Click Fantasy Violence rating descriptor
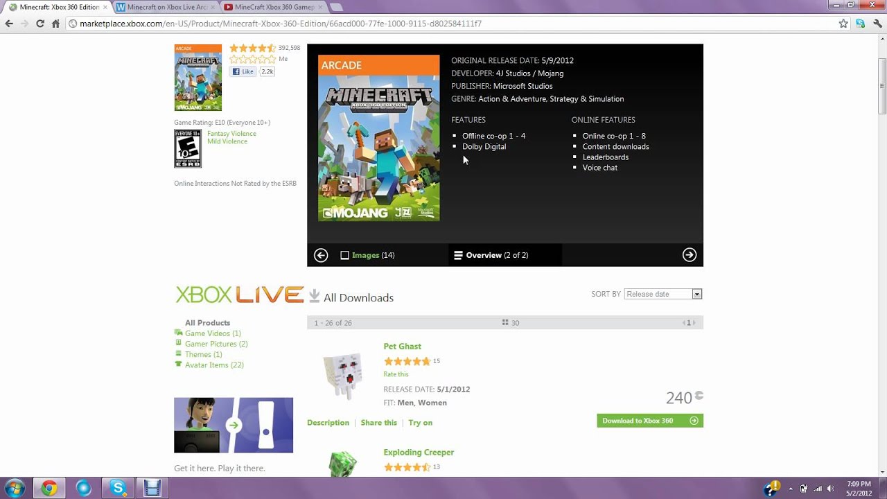This screenshot has width=887, height=499. click(231, 134)
